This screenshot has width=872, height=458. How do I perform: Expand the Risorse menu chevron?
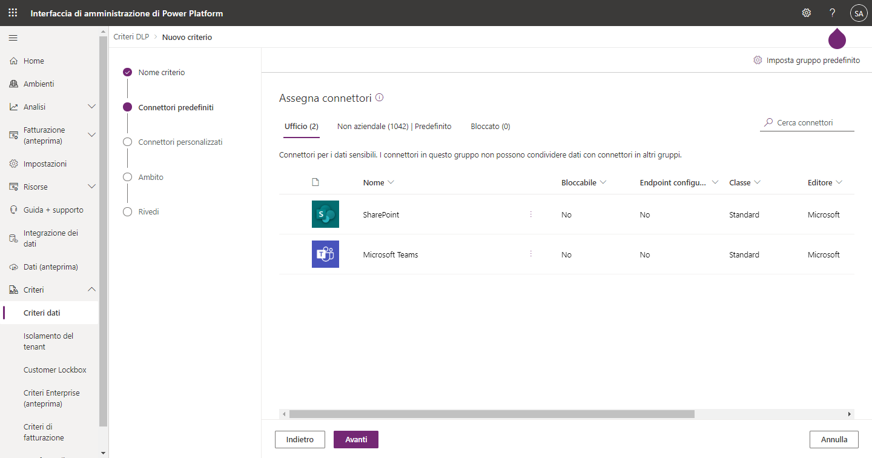(x=92, y=187)
